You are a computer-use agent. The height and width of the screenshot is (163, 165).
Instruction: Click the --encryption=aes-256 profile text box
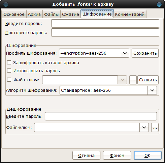90,53
